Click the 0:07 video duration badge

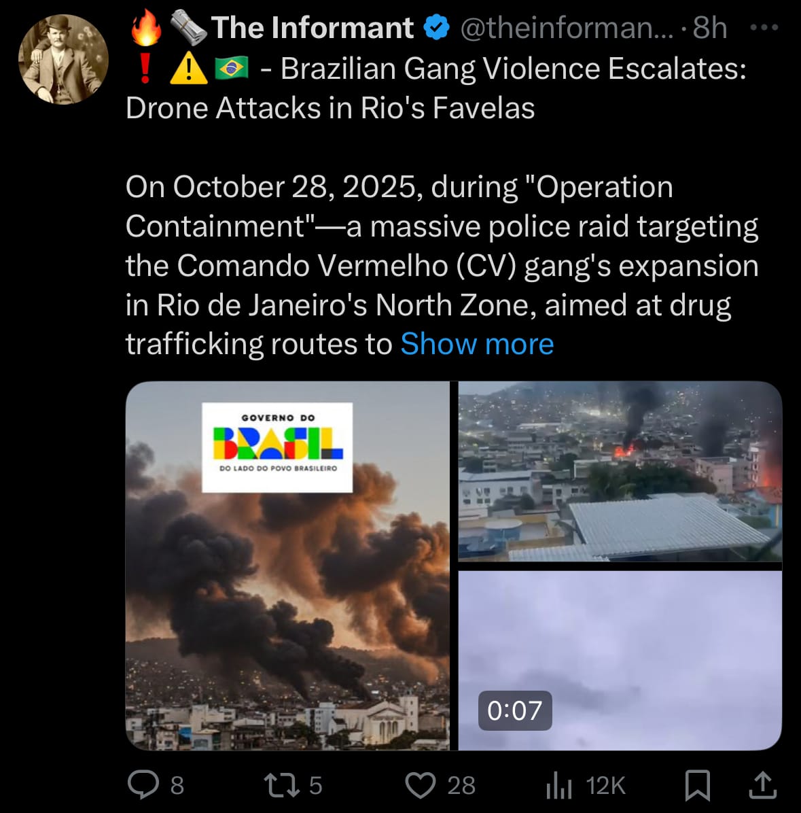pos(514,710)
